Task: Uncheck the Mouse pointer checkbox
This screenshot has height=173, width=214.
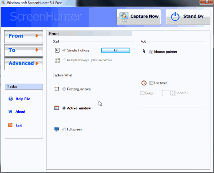Action: [x=151, y=52]
